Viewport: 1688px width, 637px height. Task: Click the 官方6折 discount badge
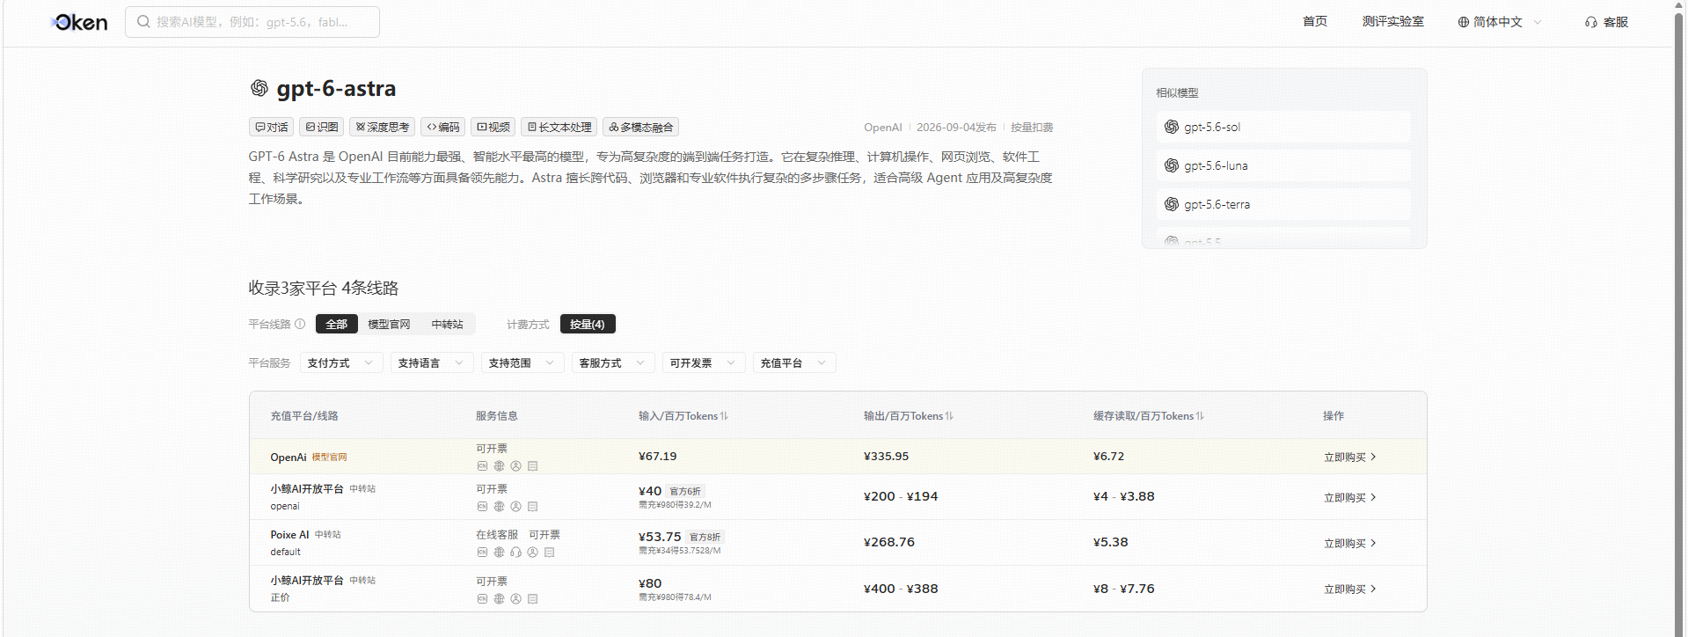685,491
